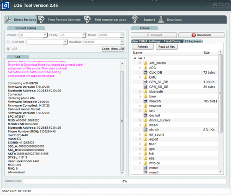Open the Vendor dropdown
This screenshot has height=195, width=231.
45,35
